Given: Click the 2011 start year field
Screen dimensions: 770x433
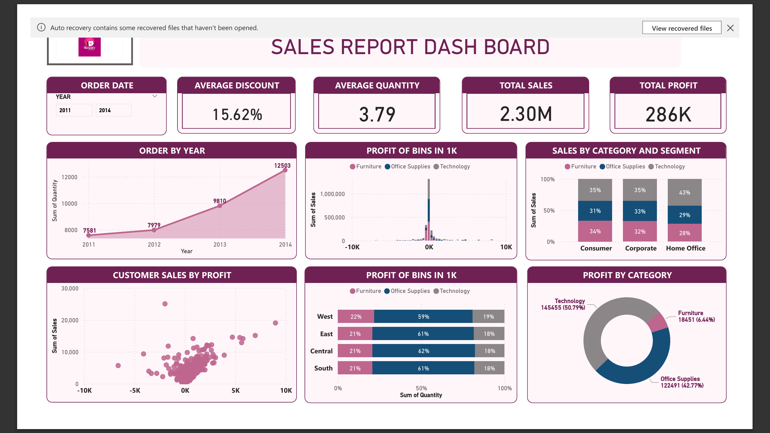Looking at the screenshot, I should (74, 110).
